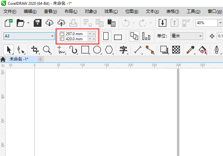Select the Shape edit tool

click(21, 50)
